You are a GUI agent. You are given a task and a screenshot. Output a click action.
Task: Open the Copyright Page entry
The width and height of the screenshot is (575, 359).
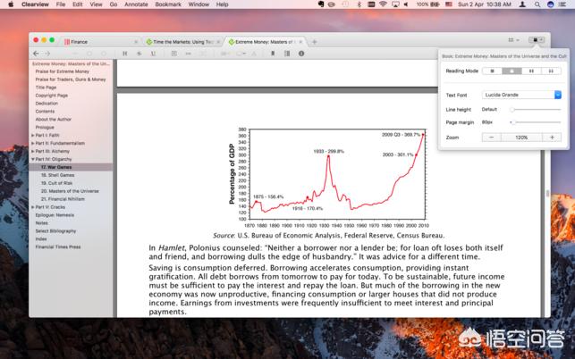(x=52, y=96)
